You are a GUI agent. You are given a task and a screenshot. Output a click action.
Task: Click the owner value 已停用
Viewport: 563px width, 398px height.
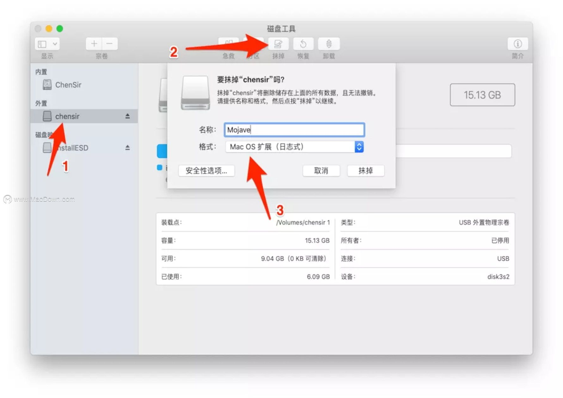pos(500,240)
